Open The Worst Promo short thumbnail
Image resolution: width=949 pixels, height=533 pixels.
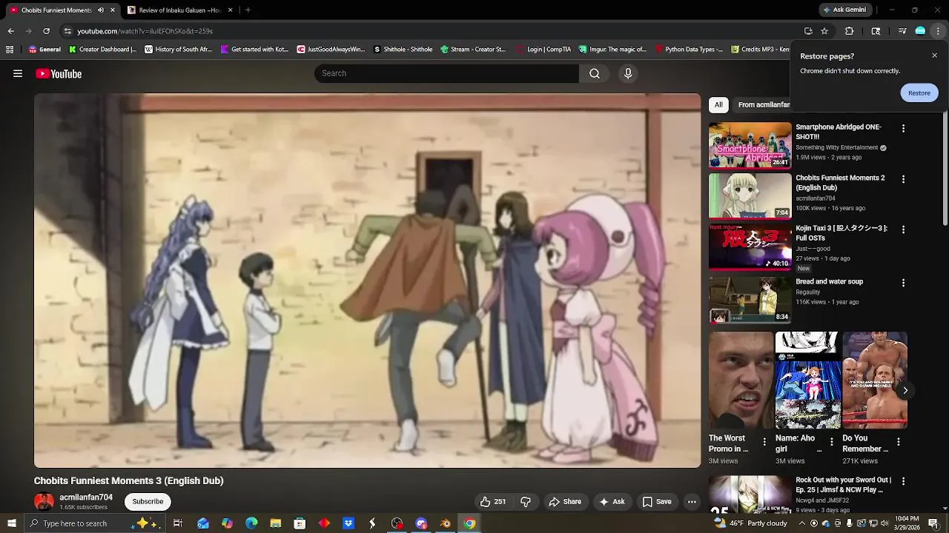click(741, 381)
